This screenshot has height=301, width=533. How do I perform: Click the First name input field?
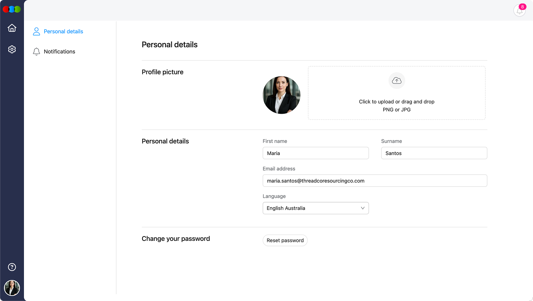coord(315,153)
